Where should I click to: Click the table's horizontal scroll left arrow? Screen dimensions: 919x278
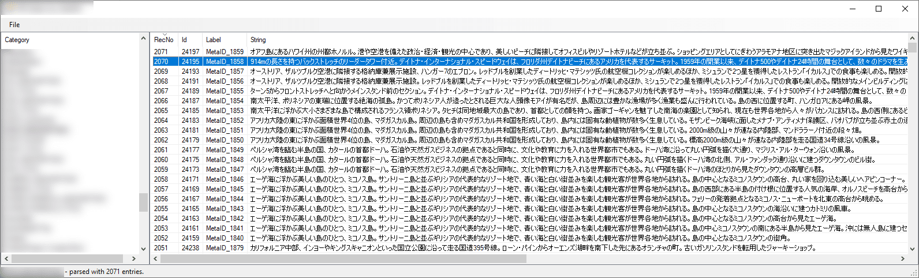(x=156, y=259)
